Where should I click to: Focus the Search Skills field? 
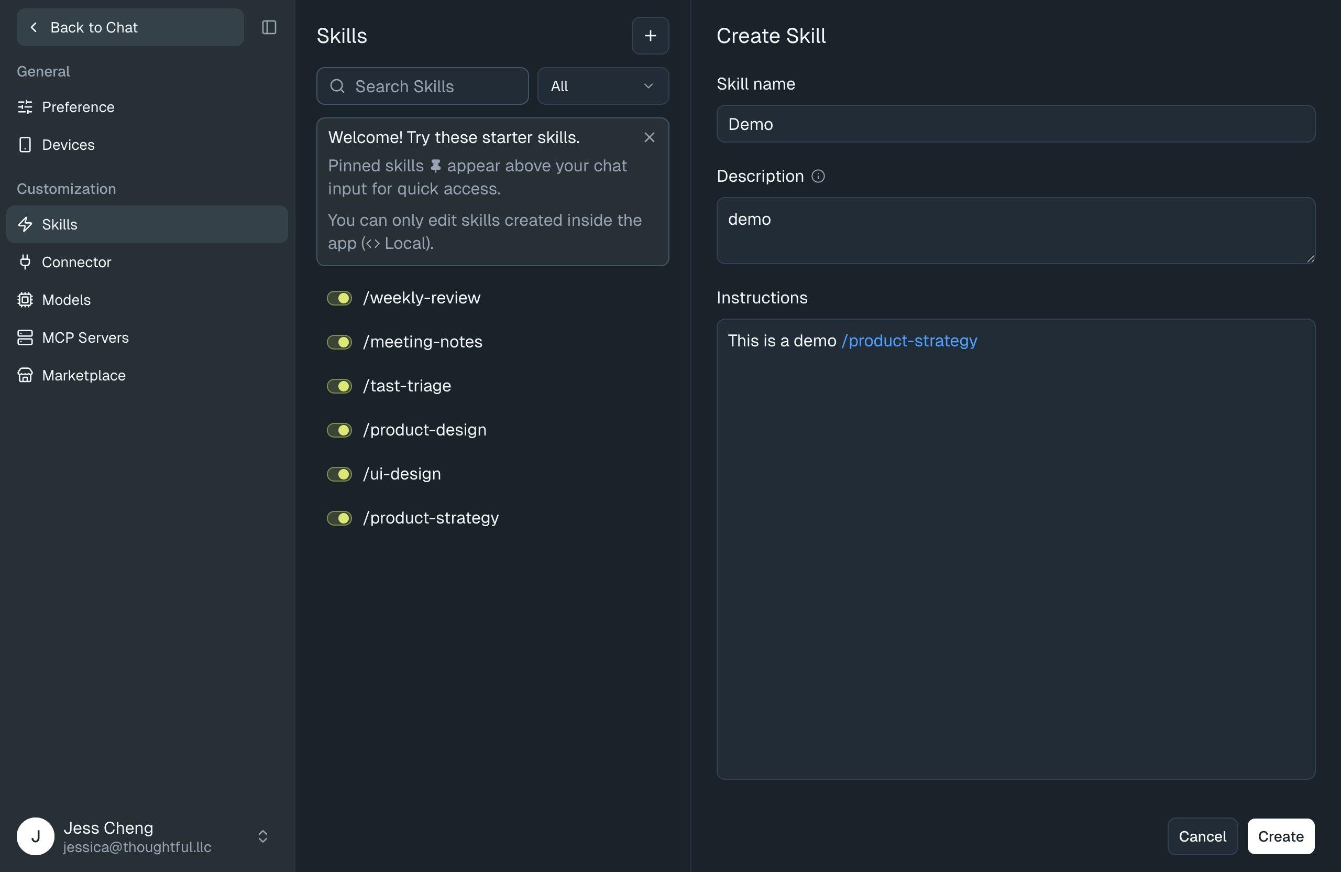pos(423,86)
